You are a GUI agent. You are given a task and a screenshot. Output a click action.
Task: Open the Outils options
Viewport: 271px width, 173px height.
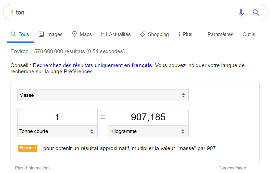pos(249,34)
